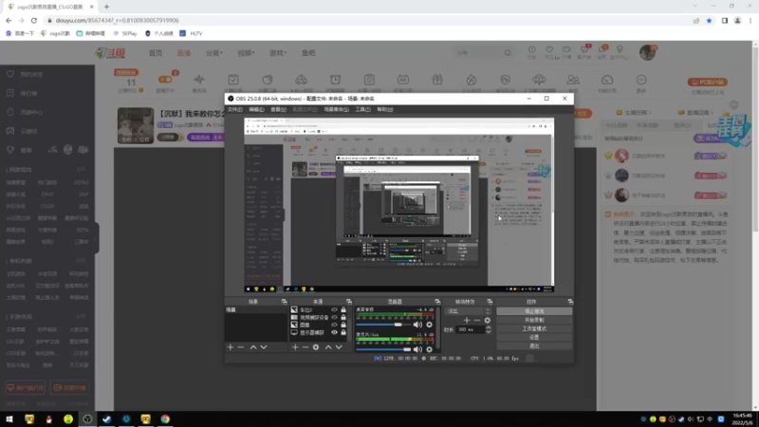759x427 pixels.
Task: Toggle the lock on the 图像 source
Action: tap(343, 325)
